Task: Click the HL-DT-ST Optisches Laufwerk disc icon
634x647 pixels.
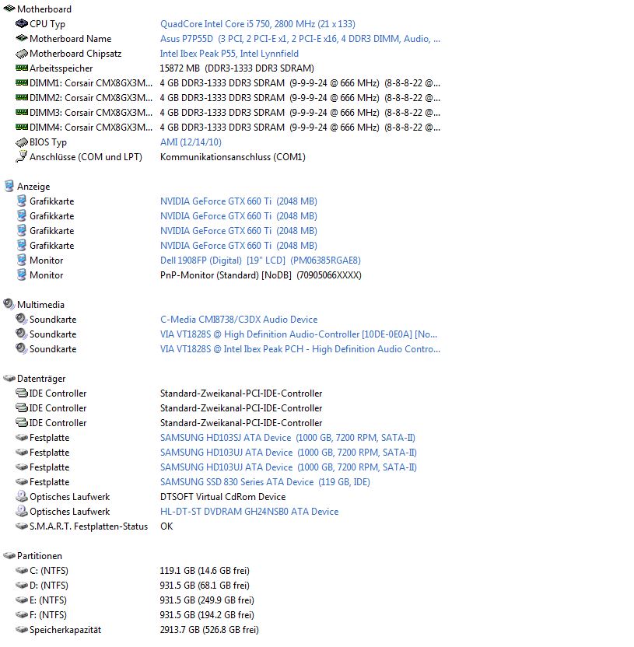Action: click(x=22, y=511)
